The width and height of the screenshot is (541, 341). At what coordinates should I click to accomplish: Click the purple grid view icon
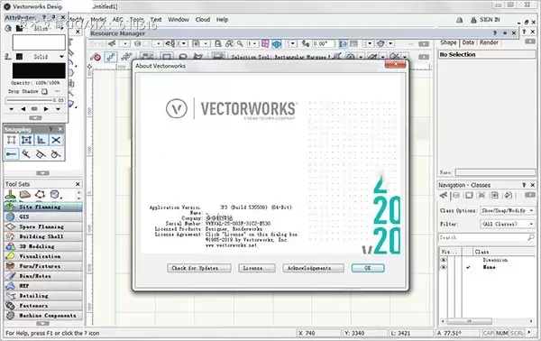click(265, 44)
